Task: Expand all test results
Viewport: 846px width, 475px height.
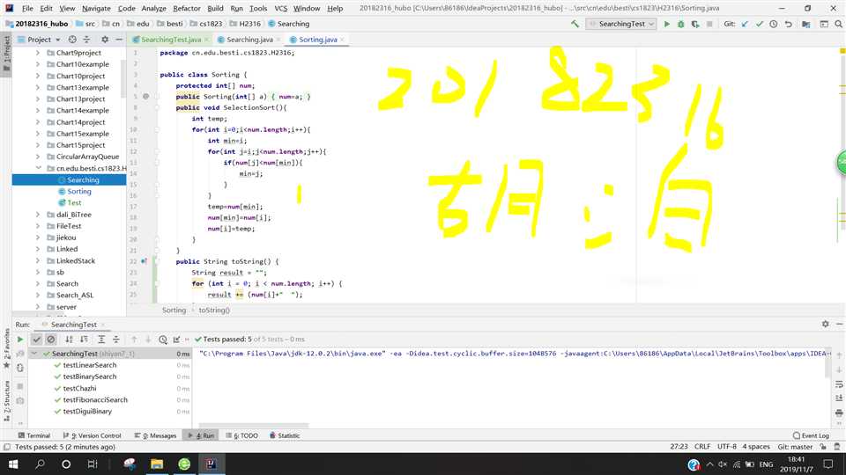Action: click(x=101, y=340)
